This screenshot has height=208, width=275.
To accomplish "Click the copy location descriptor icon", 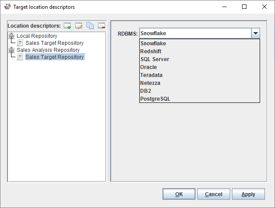I will [90, 26].
